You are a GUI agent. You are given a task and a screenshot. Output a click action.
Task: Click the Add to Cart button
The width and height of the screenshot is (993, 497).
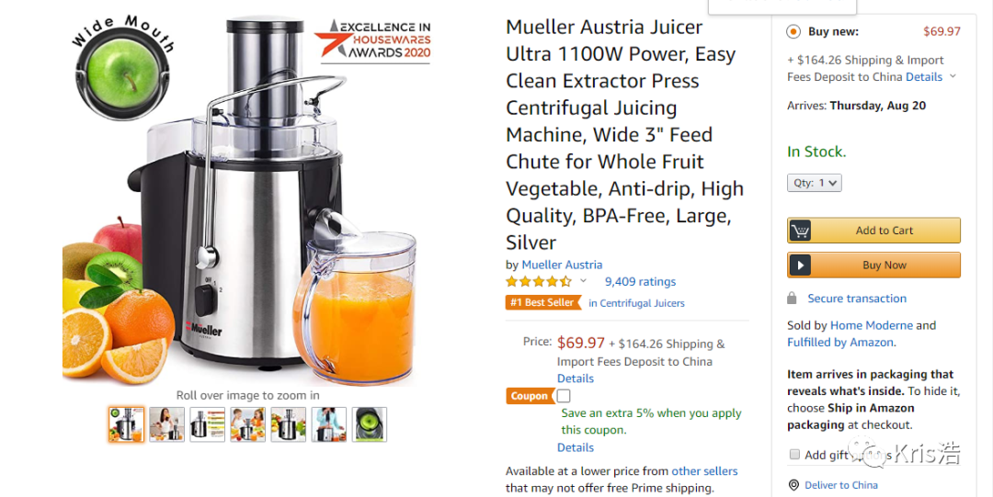coord(874,231)
